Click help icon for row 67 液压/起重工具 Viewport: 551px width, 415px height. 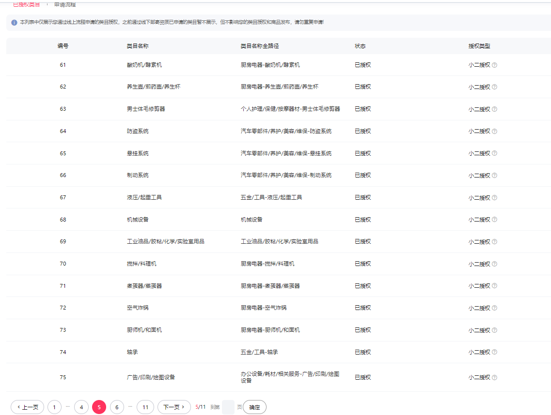(494, 198)
